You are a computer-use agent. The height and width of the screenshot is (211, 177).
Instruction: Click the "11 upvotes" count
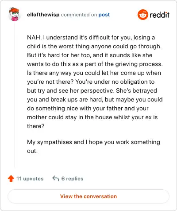pos(30,179)
